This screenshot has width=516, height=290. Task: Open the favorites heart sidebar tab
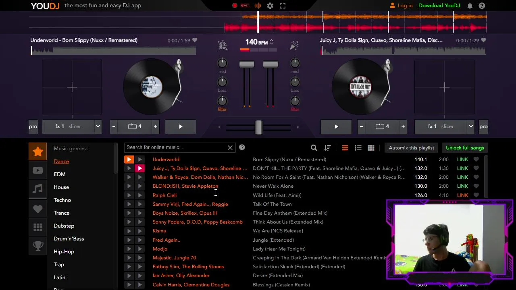[38, 209]
